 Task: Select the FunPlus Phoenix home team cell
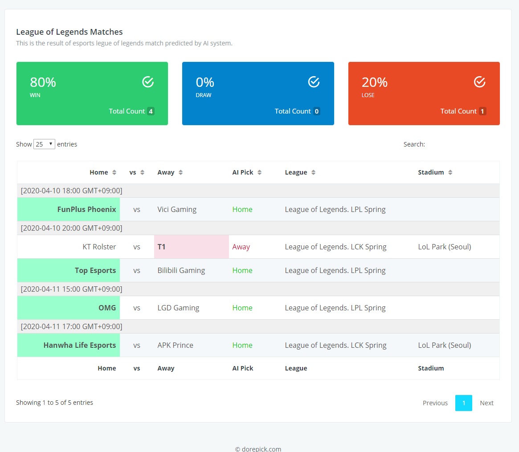(69, 209)
